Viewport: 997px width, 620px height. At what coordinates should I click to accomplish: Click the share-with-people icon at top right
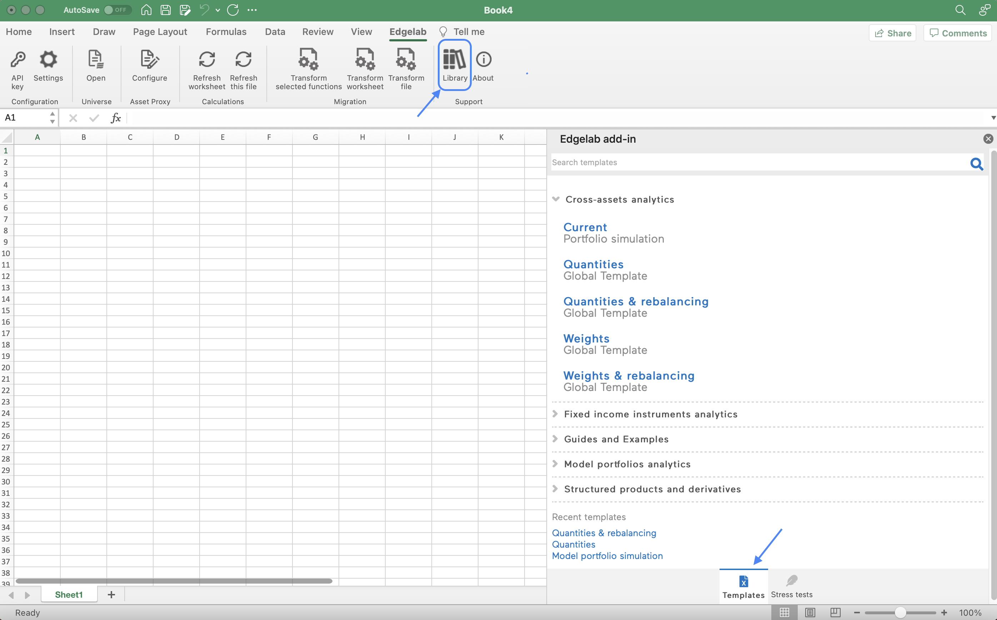[x=984, y=10]
